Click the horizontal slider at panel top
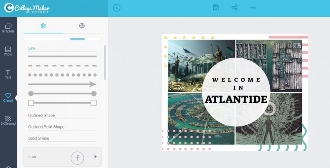The image size is (330, 168). 78,39
